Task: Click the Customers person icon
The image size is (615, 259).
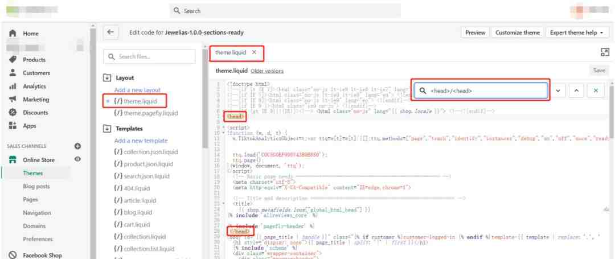Action: pyautogui.click(x=13, y=73)
